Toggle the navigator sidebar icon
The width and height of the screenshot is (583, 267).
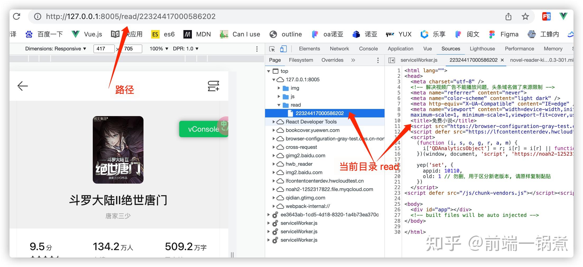click(392, 60)
